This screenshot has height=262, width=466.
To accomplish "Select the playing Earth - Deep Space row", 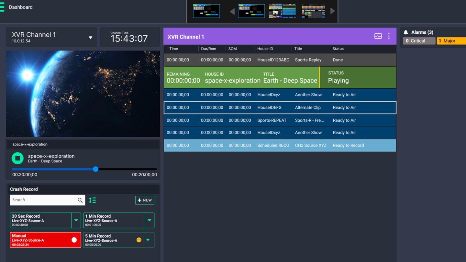I will (x=280, y=77).
